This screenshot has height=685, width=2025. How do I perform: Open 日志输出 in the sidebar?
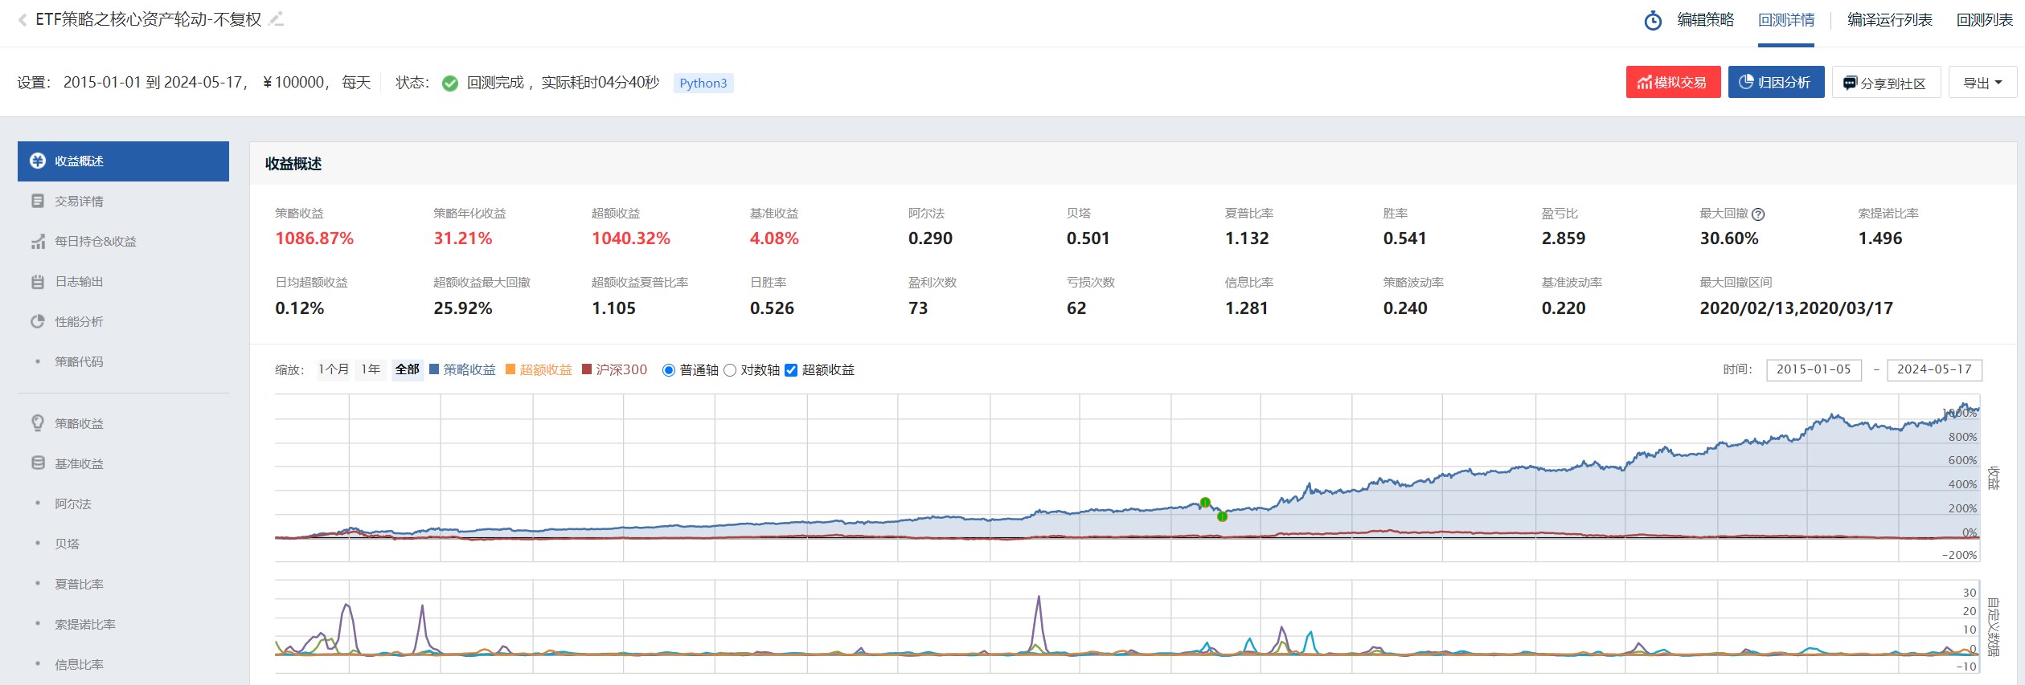pyautogui.click(x=79, y=282)
